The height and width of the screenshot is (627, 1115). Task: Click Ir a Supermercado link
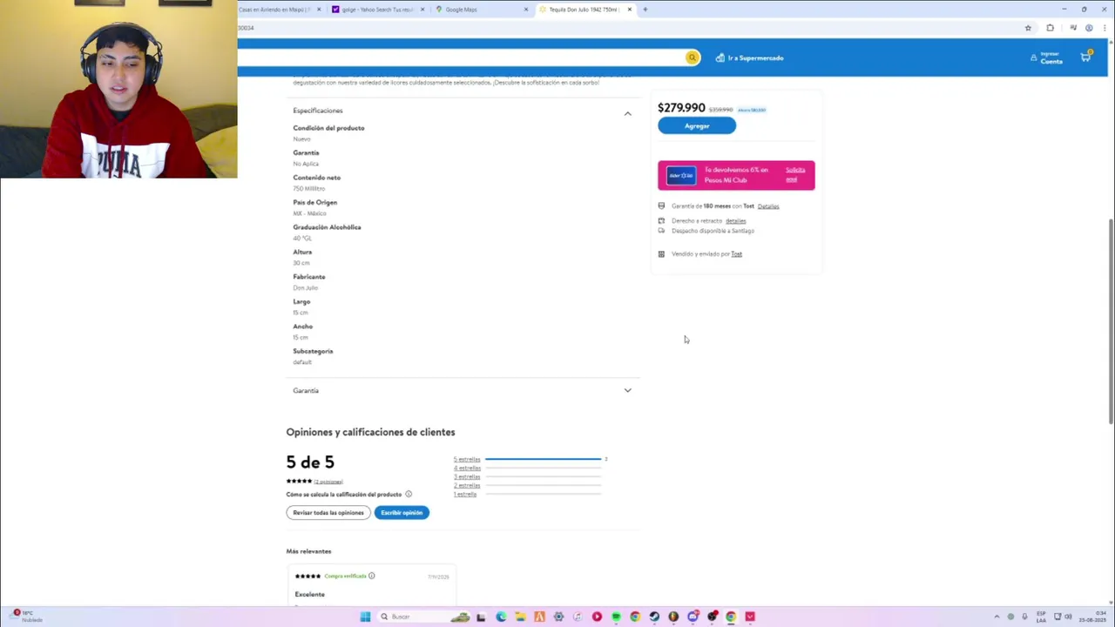750,57
